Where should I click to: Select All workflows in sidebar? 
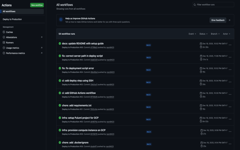click(23, 11)
